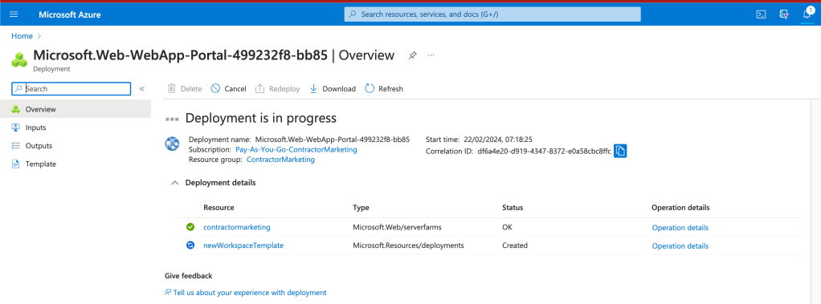Collapse the left menu with the double chevron

(142, 89)
